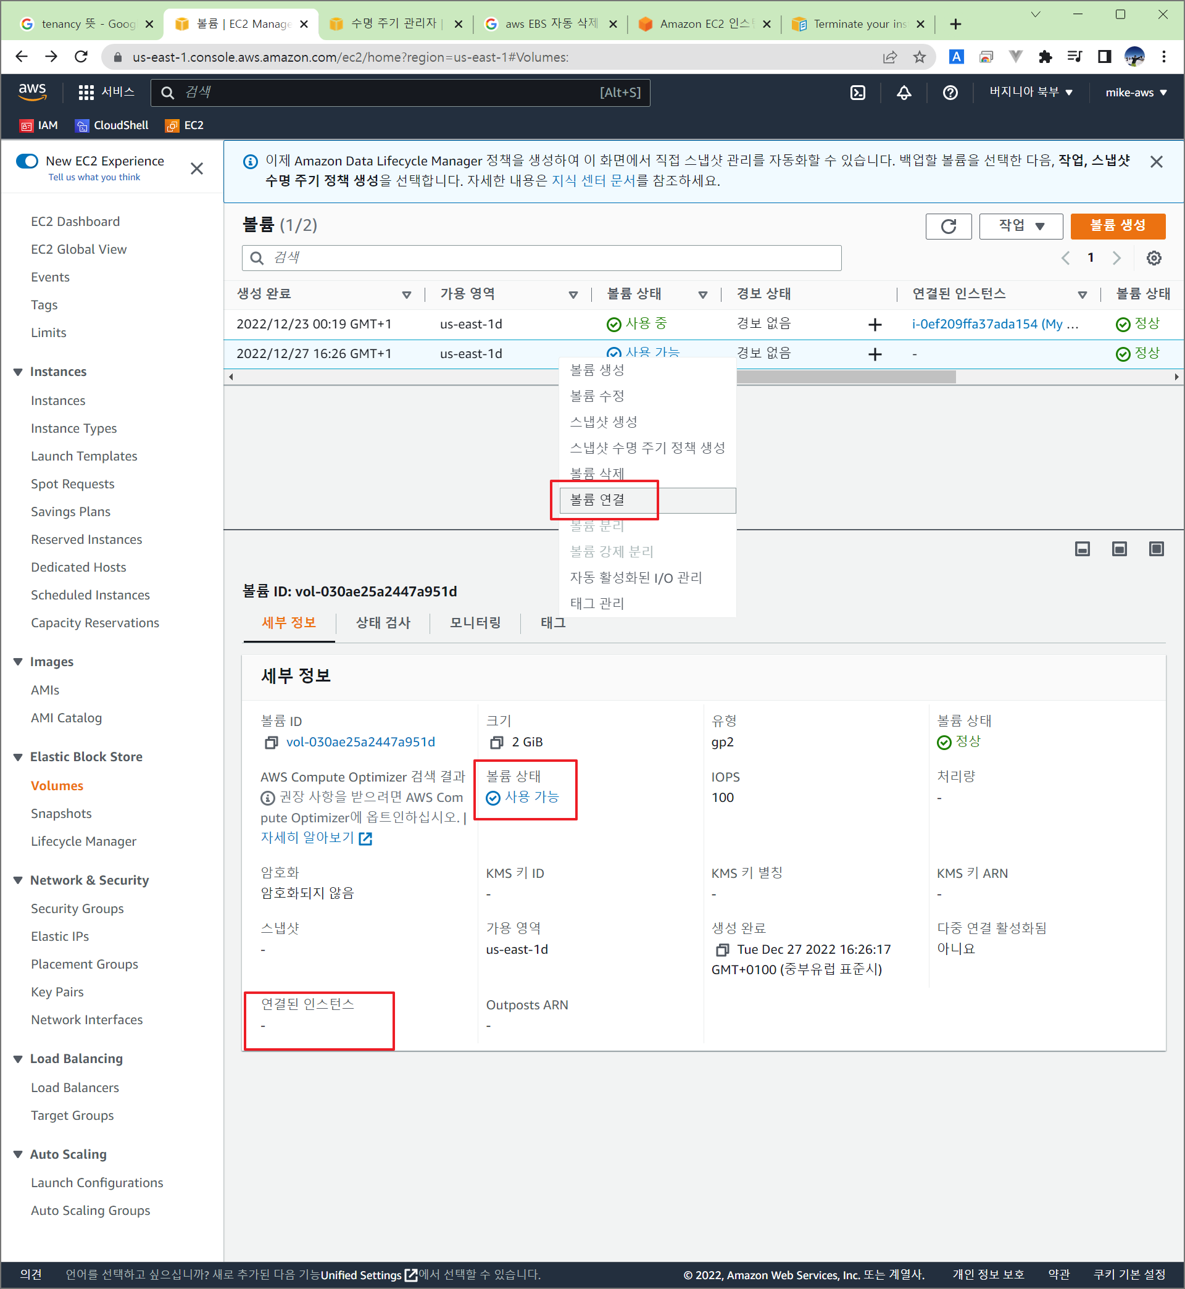This screenshot has width=1185, height=1289.
Task: Copy the volume ID vol-030ae25a2447a951d
Action: [x=271, y=743]
